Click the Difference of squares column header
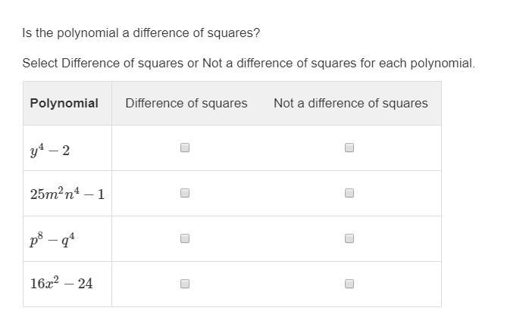The image size is (523, 314). (x=186, y=103)
